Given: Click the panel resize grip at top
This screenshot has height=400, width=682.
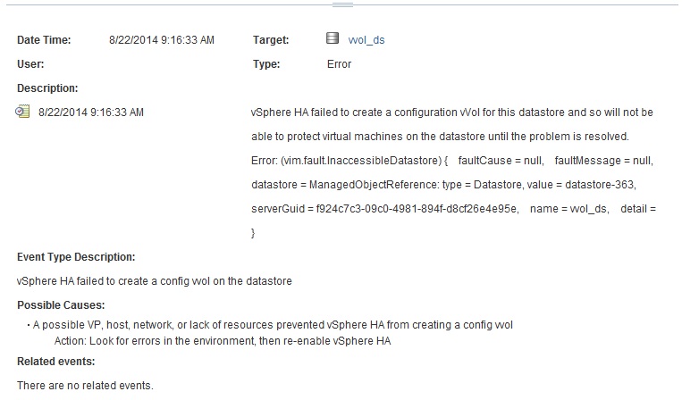Looking at the screenshot, I should (341, 4).
